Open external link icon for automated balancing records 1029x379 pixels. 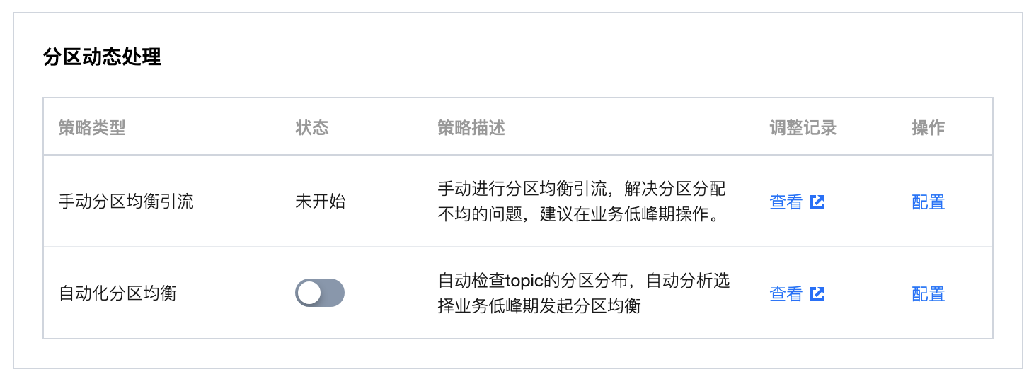point(817,294)
